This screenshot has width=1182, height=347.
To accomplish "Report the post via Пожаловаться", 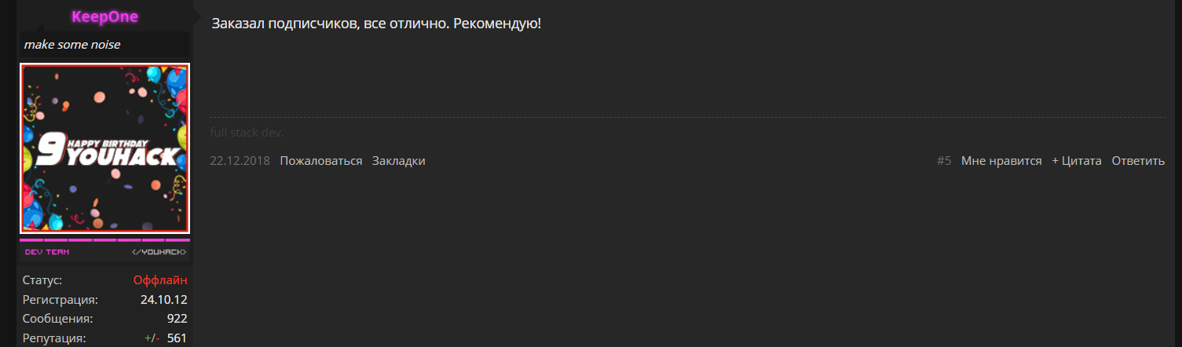I will coord(320,161).
